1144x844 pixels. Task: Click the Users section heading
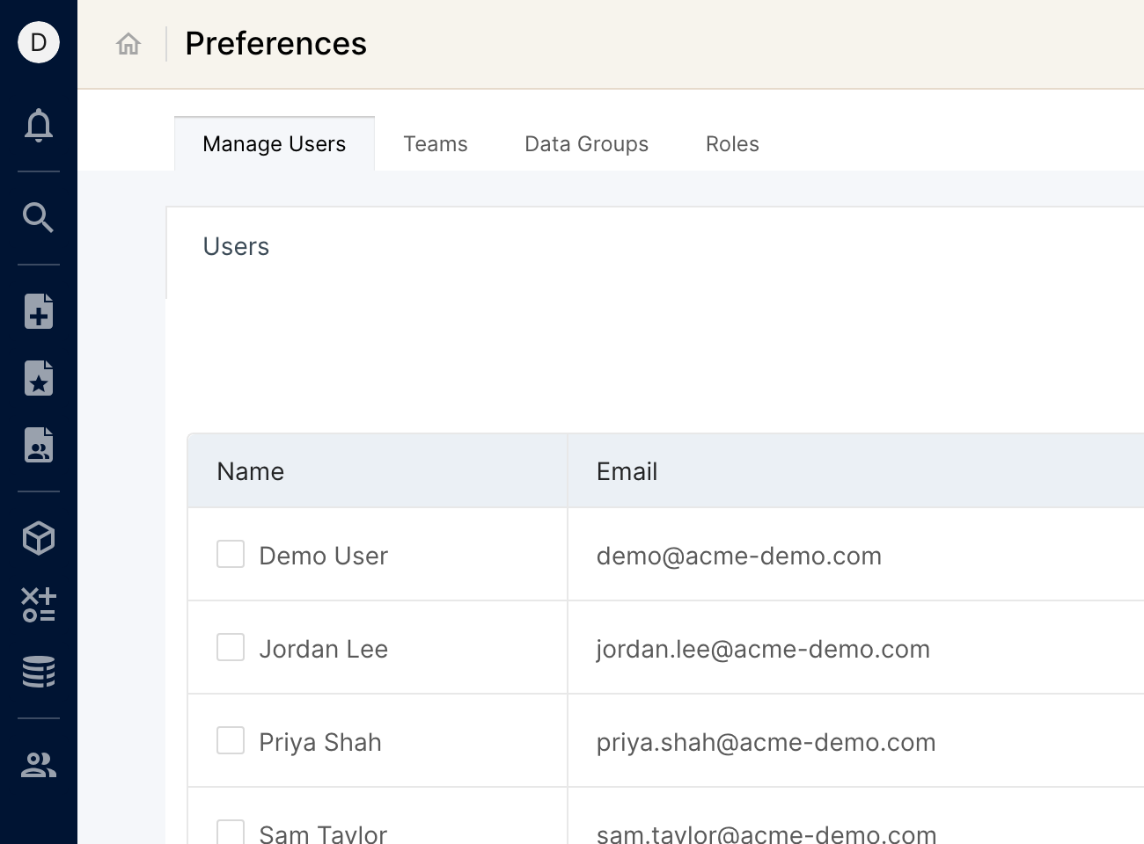click(236, 246)
